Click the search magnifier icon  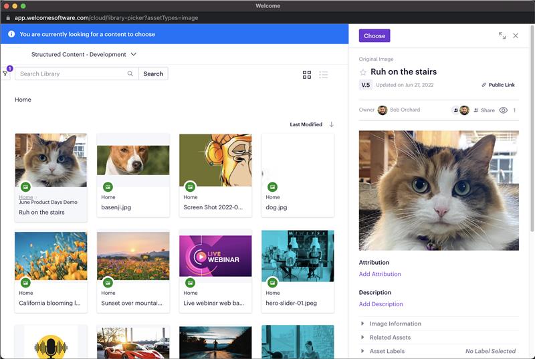(x=130, y=74)
